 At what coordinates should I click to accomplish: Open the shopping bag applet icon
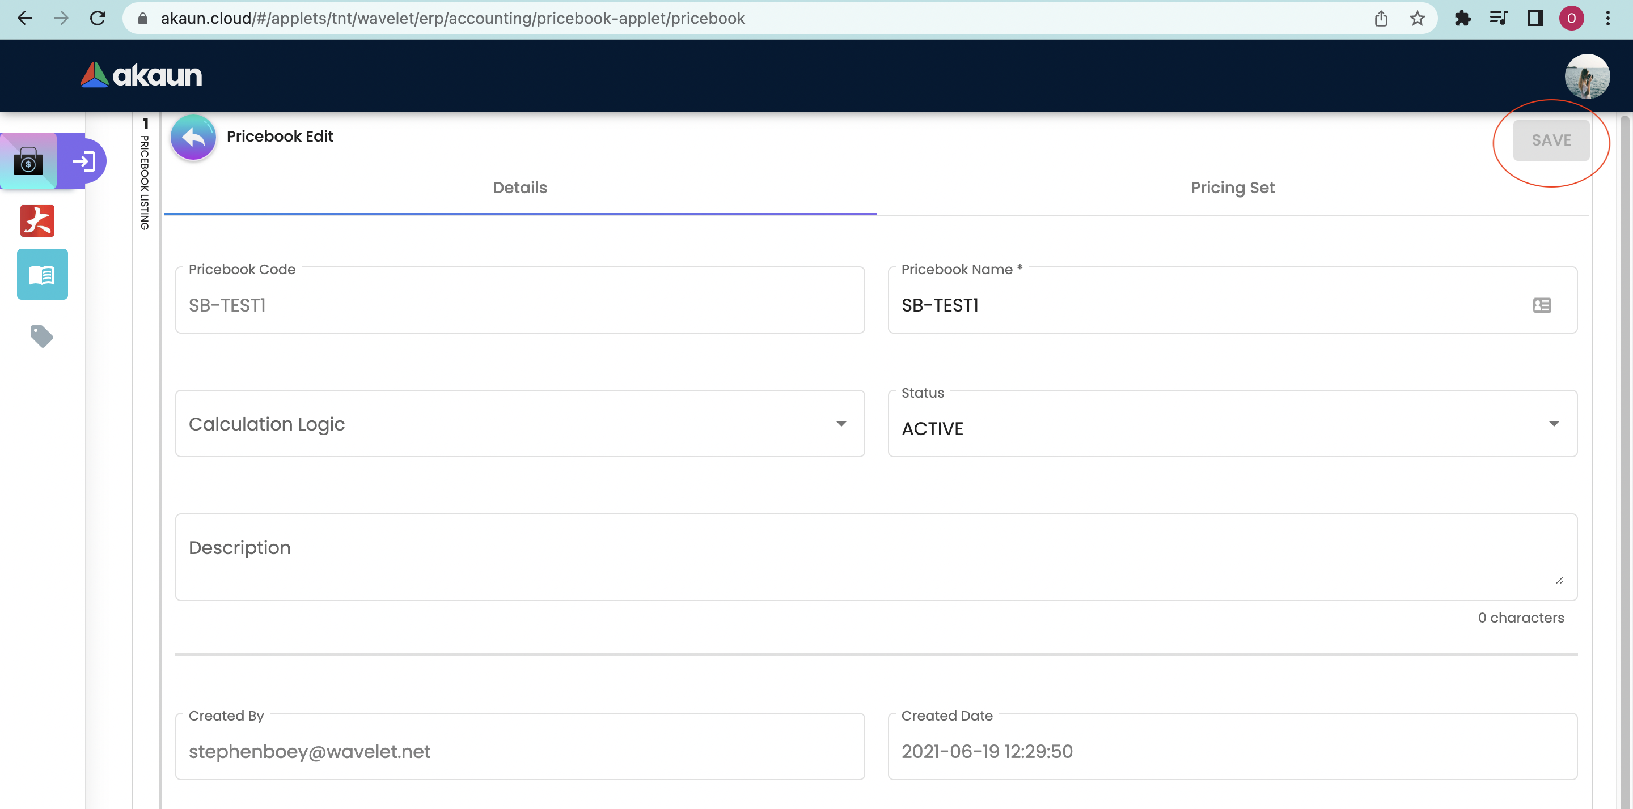click(x=28, y=161)
